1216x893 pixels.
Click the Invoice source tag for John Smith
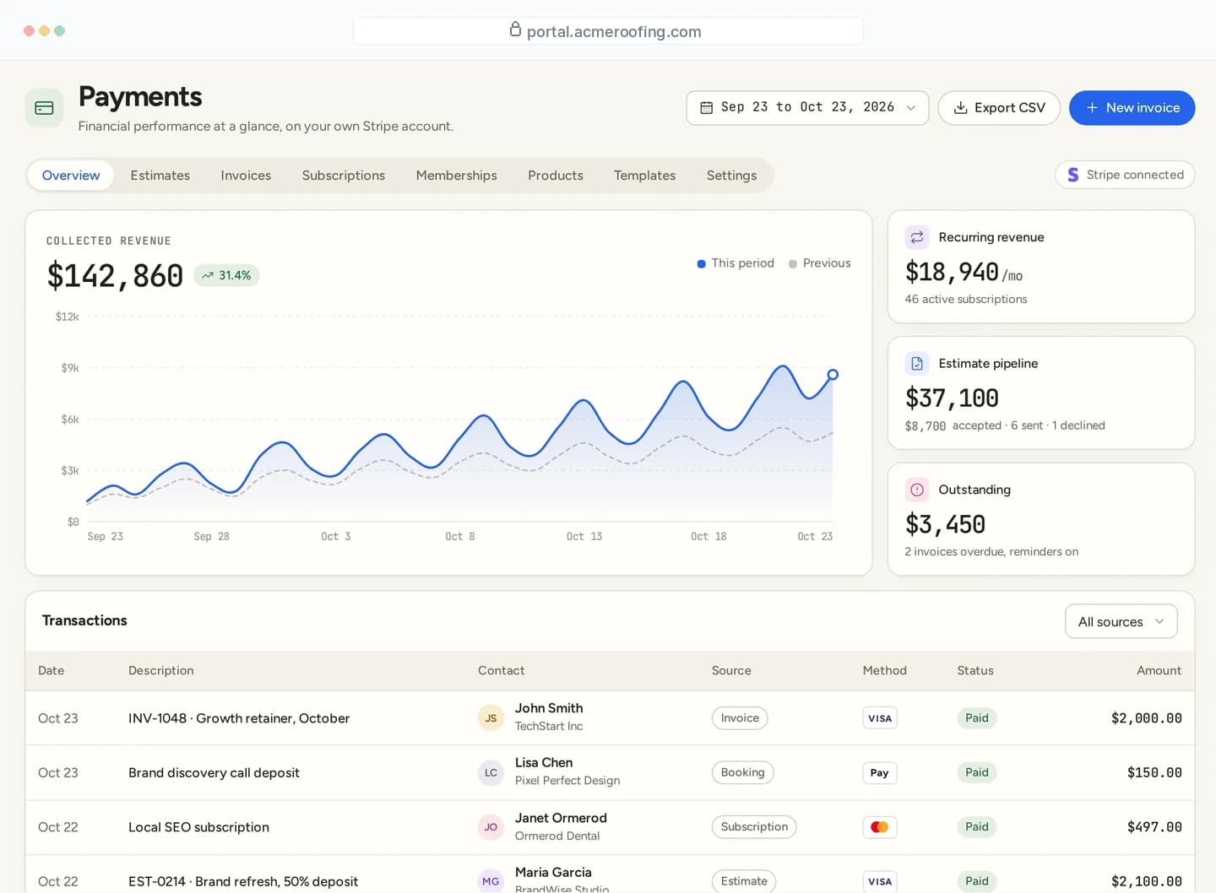coord(740,718)
